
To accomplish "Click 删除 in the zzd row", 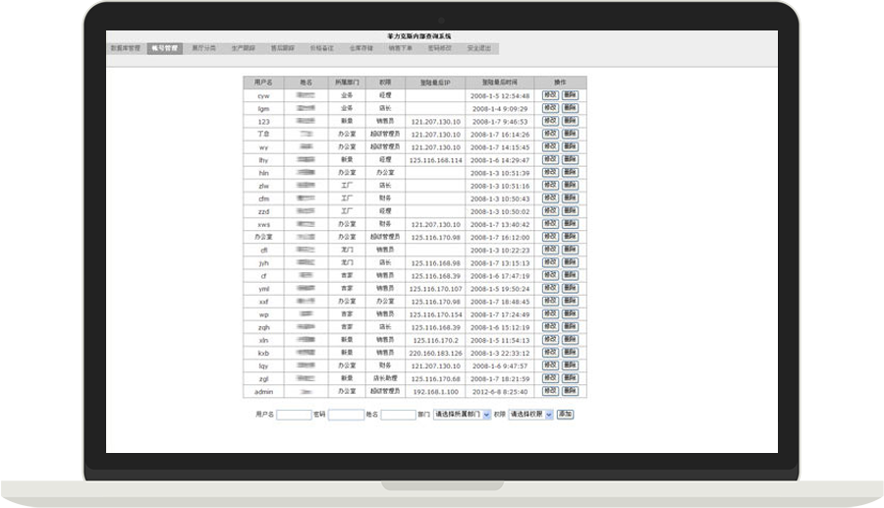I will tap(570, 211).
